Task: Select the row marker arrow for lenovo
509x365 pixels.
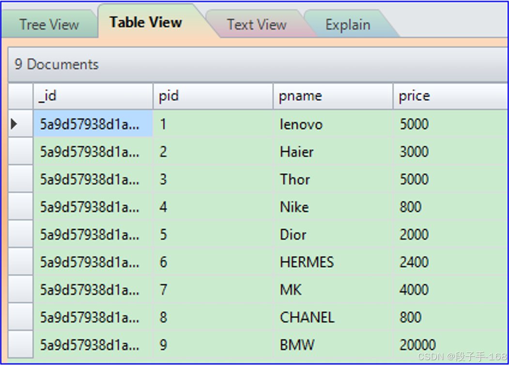Action: point(14,123)
